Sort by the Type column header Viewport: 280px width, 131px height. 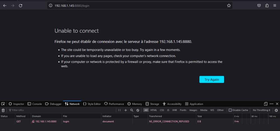pyautogui.click(x=140, y=116)
